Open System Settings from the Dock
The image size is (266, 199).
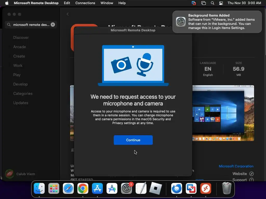click(x=127, y=188)
